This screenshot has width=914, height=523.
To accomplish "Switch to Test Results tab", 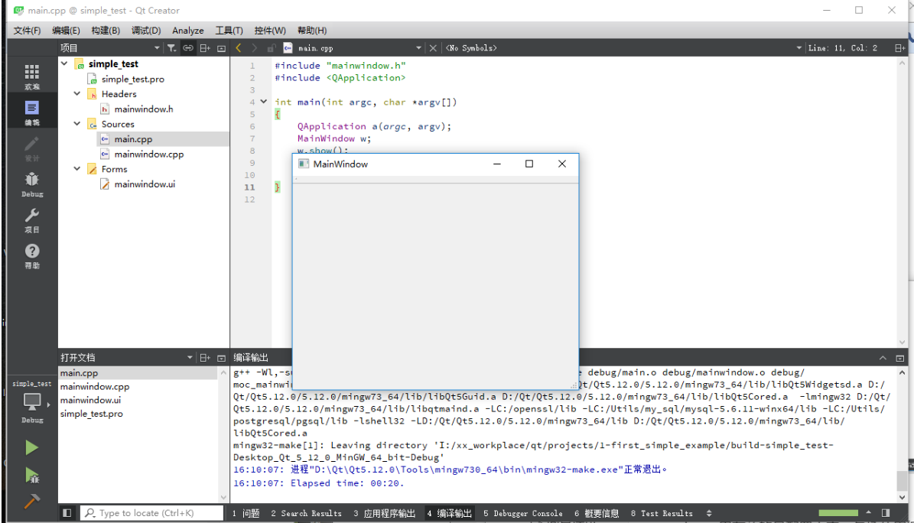I will [x=662, y=513].
